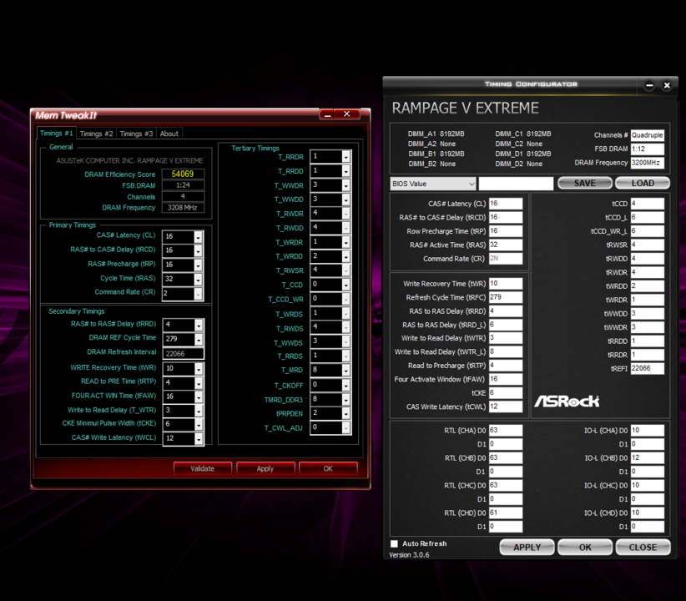The width and height of the screenshot is (686, 601).
Task: Close the Mem TweakIt window
Action: coord(347,114)
